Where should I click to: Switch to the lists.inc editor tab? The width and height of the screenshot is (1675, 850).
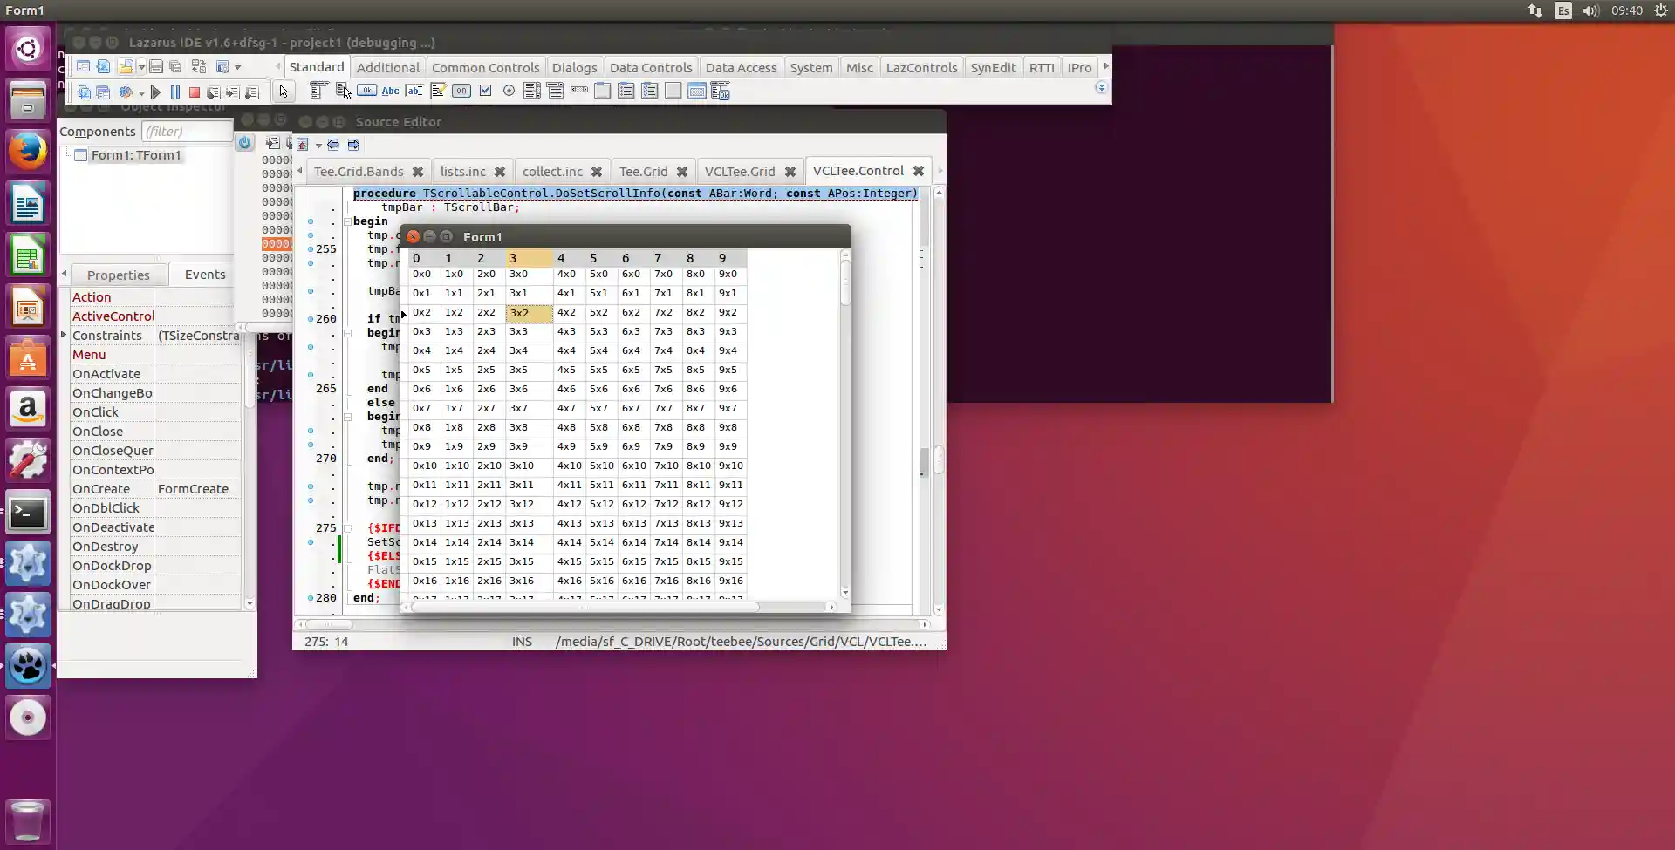[462, 172]
